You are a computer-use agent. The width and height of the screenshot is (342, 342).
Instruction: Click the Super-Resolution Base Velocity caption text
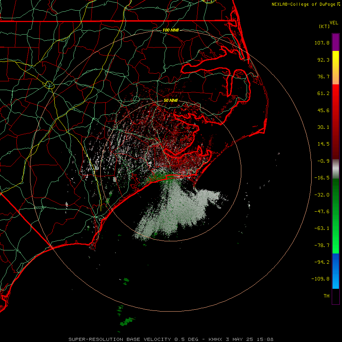click(x=171, y=339)
